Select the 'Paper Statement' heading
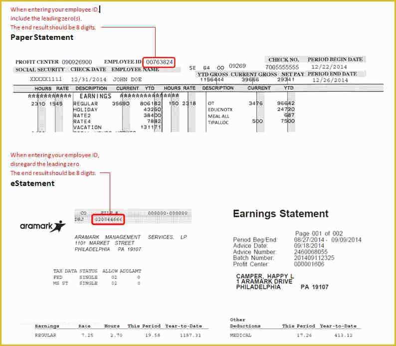 [42, 37]
